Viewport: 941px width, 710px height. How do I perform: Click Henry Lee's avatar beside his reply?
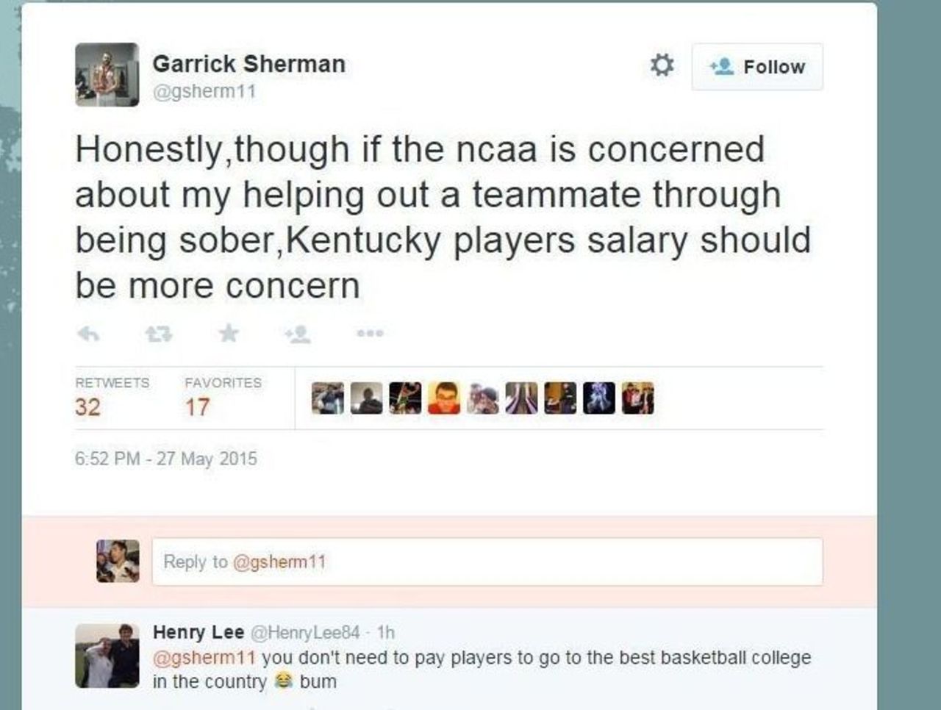pyautogui.click(x=107, y=656)
